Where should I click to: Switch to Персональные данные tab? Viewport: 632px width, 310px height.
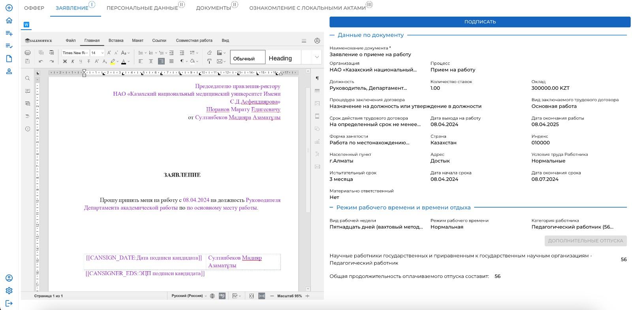(x=142, y=8)
